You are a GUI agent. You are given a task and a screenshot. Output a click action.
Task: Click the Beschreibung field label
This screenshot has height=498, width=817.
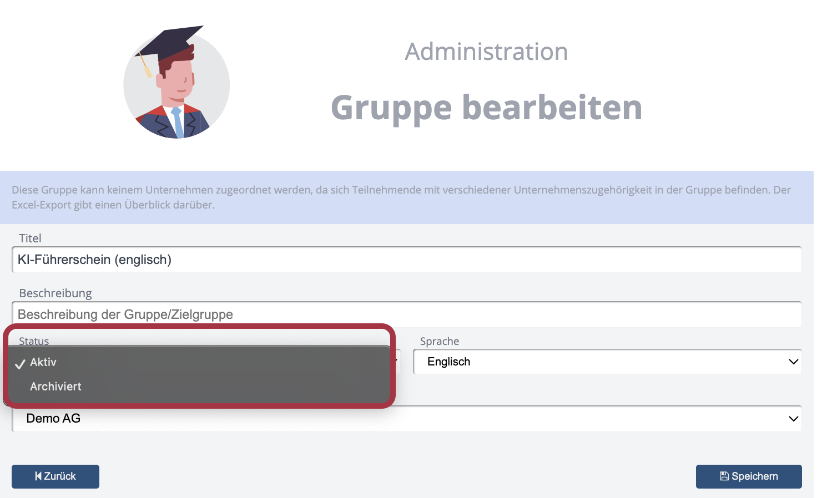click(x=56, y=293)
